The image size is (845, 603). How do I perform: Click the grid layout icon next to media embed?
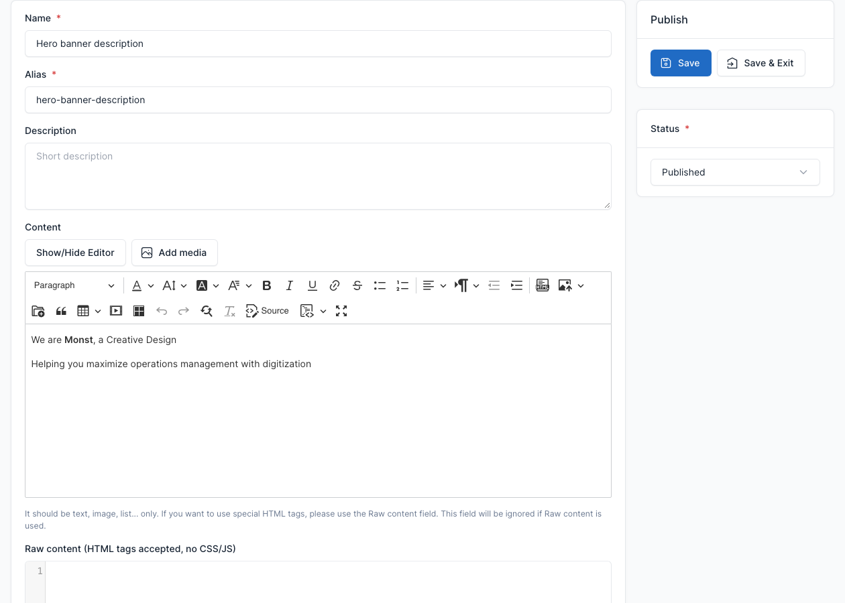139,311
